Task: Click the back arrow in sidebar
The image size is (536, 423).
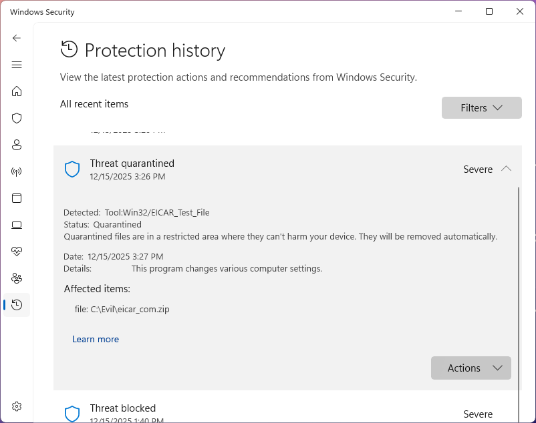Action: [x=17, y=38]
